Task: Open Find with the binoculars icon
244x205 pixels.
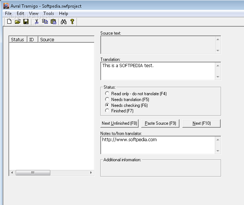Action: click(x=64, y=22)
